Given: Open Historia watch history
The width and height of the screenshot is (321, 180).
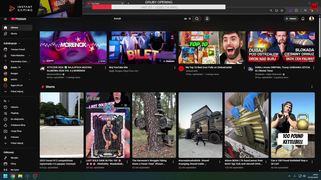Looking at the screenshot, I should pyautogui.click(x=17, y=107).
